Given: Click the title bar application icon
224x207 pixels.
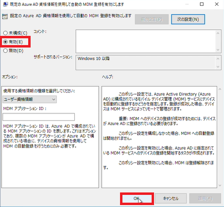Looking at the screenshot, I should tap(5, 4).
